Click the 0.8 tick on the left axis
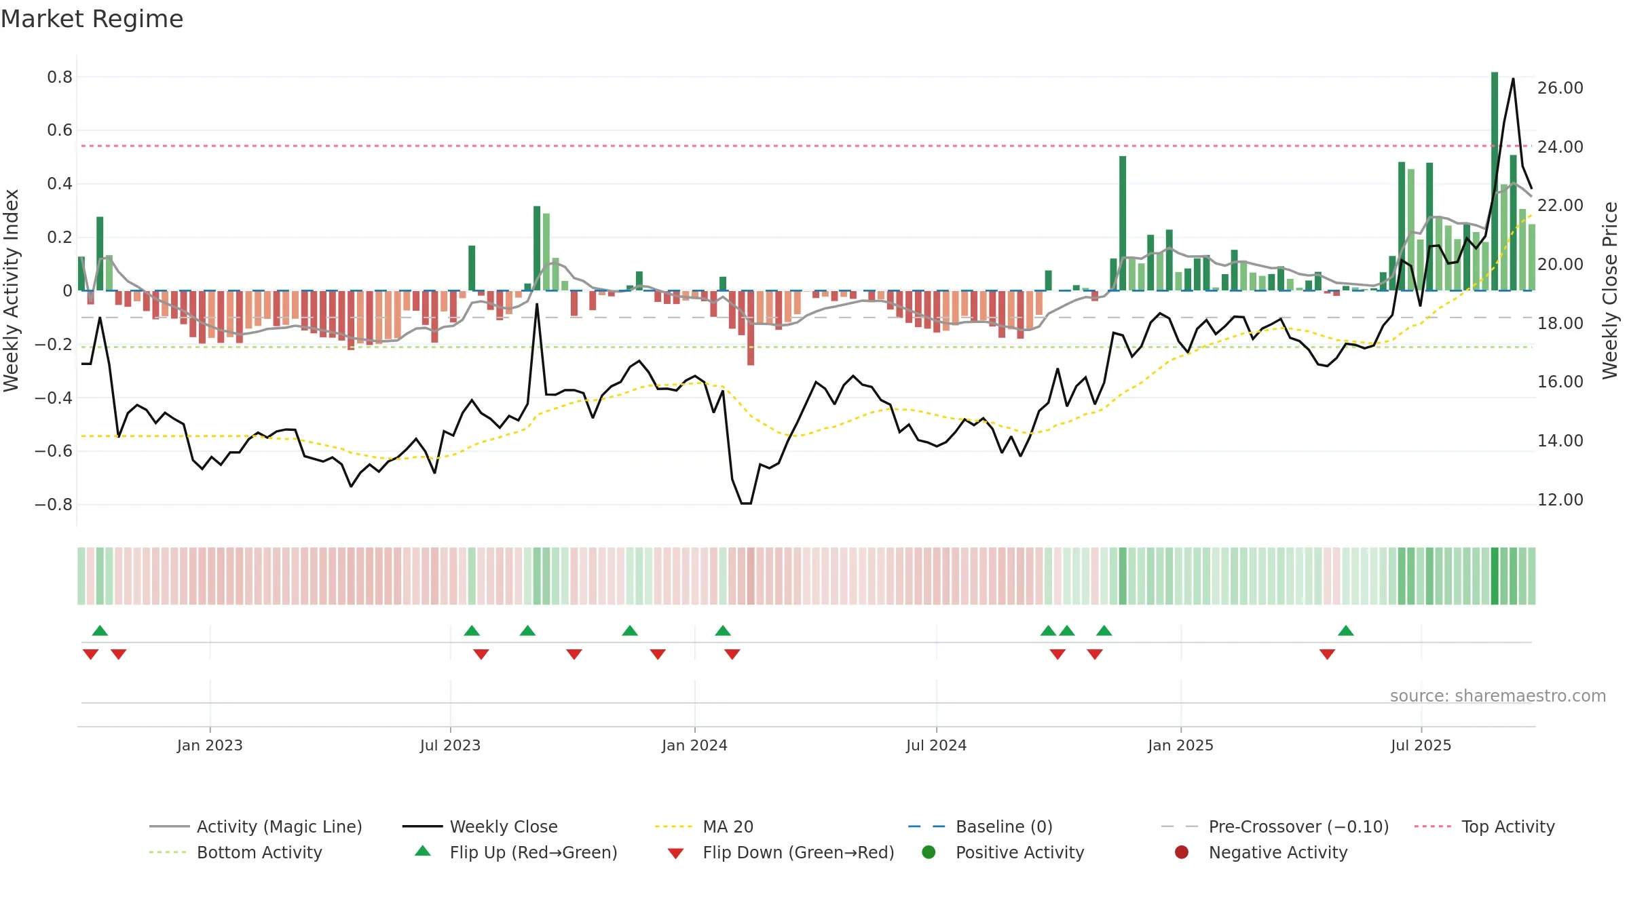1629x916 pixels. [60, 77]
